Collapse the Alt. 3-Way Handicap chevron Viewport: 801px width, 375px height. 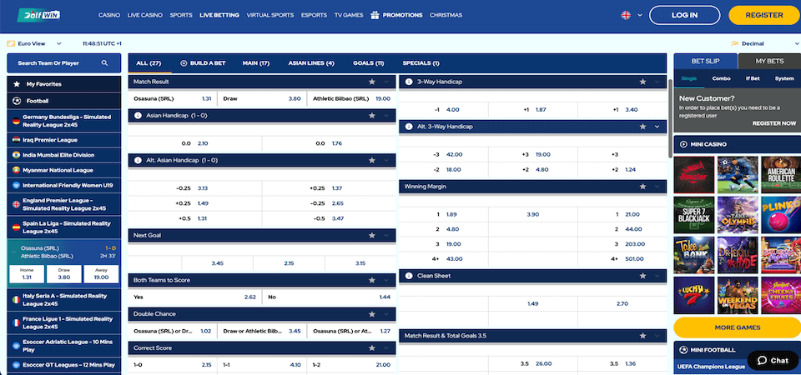coord(657,127)
